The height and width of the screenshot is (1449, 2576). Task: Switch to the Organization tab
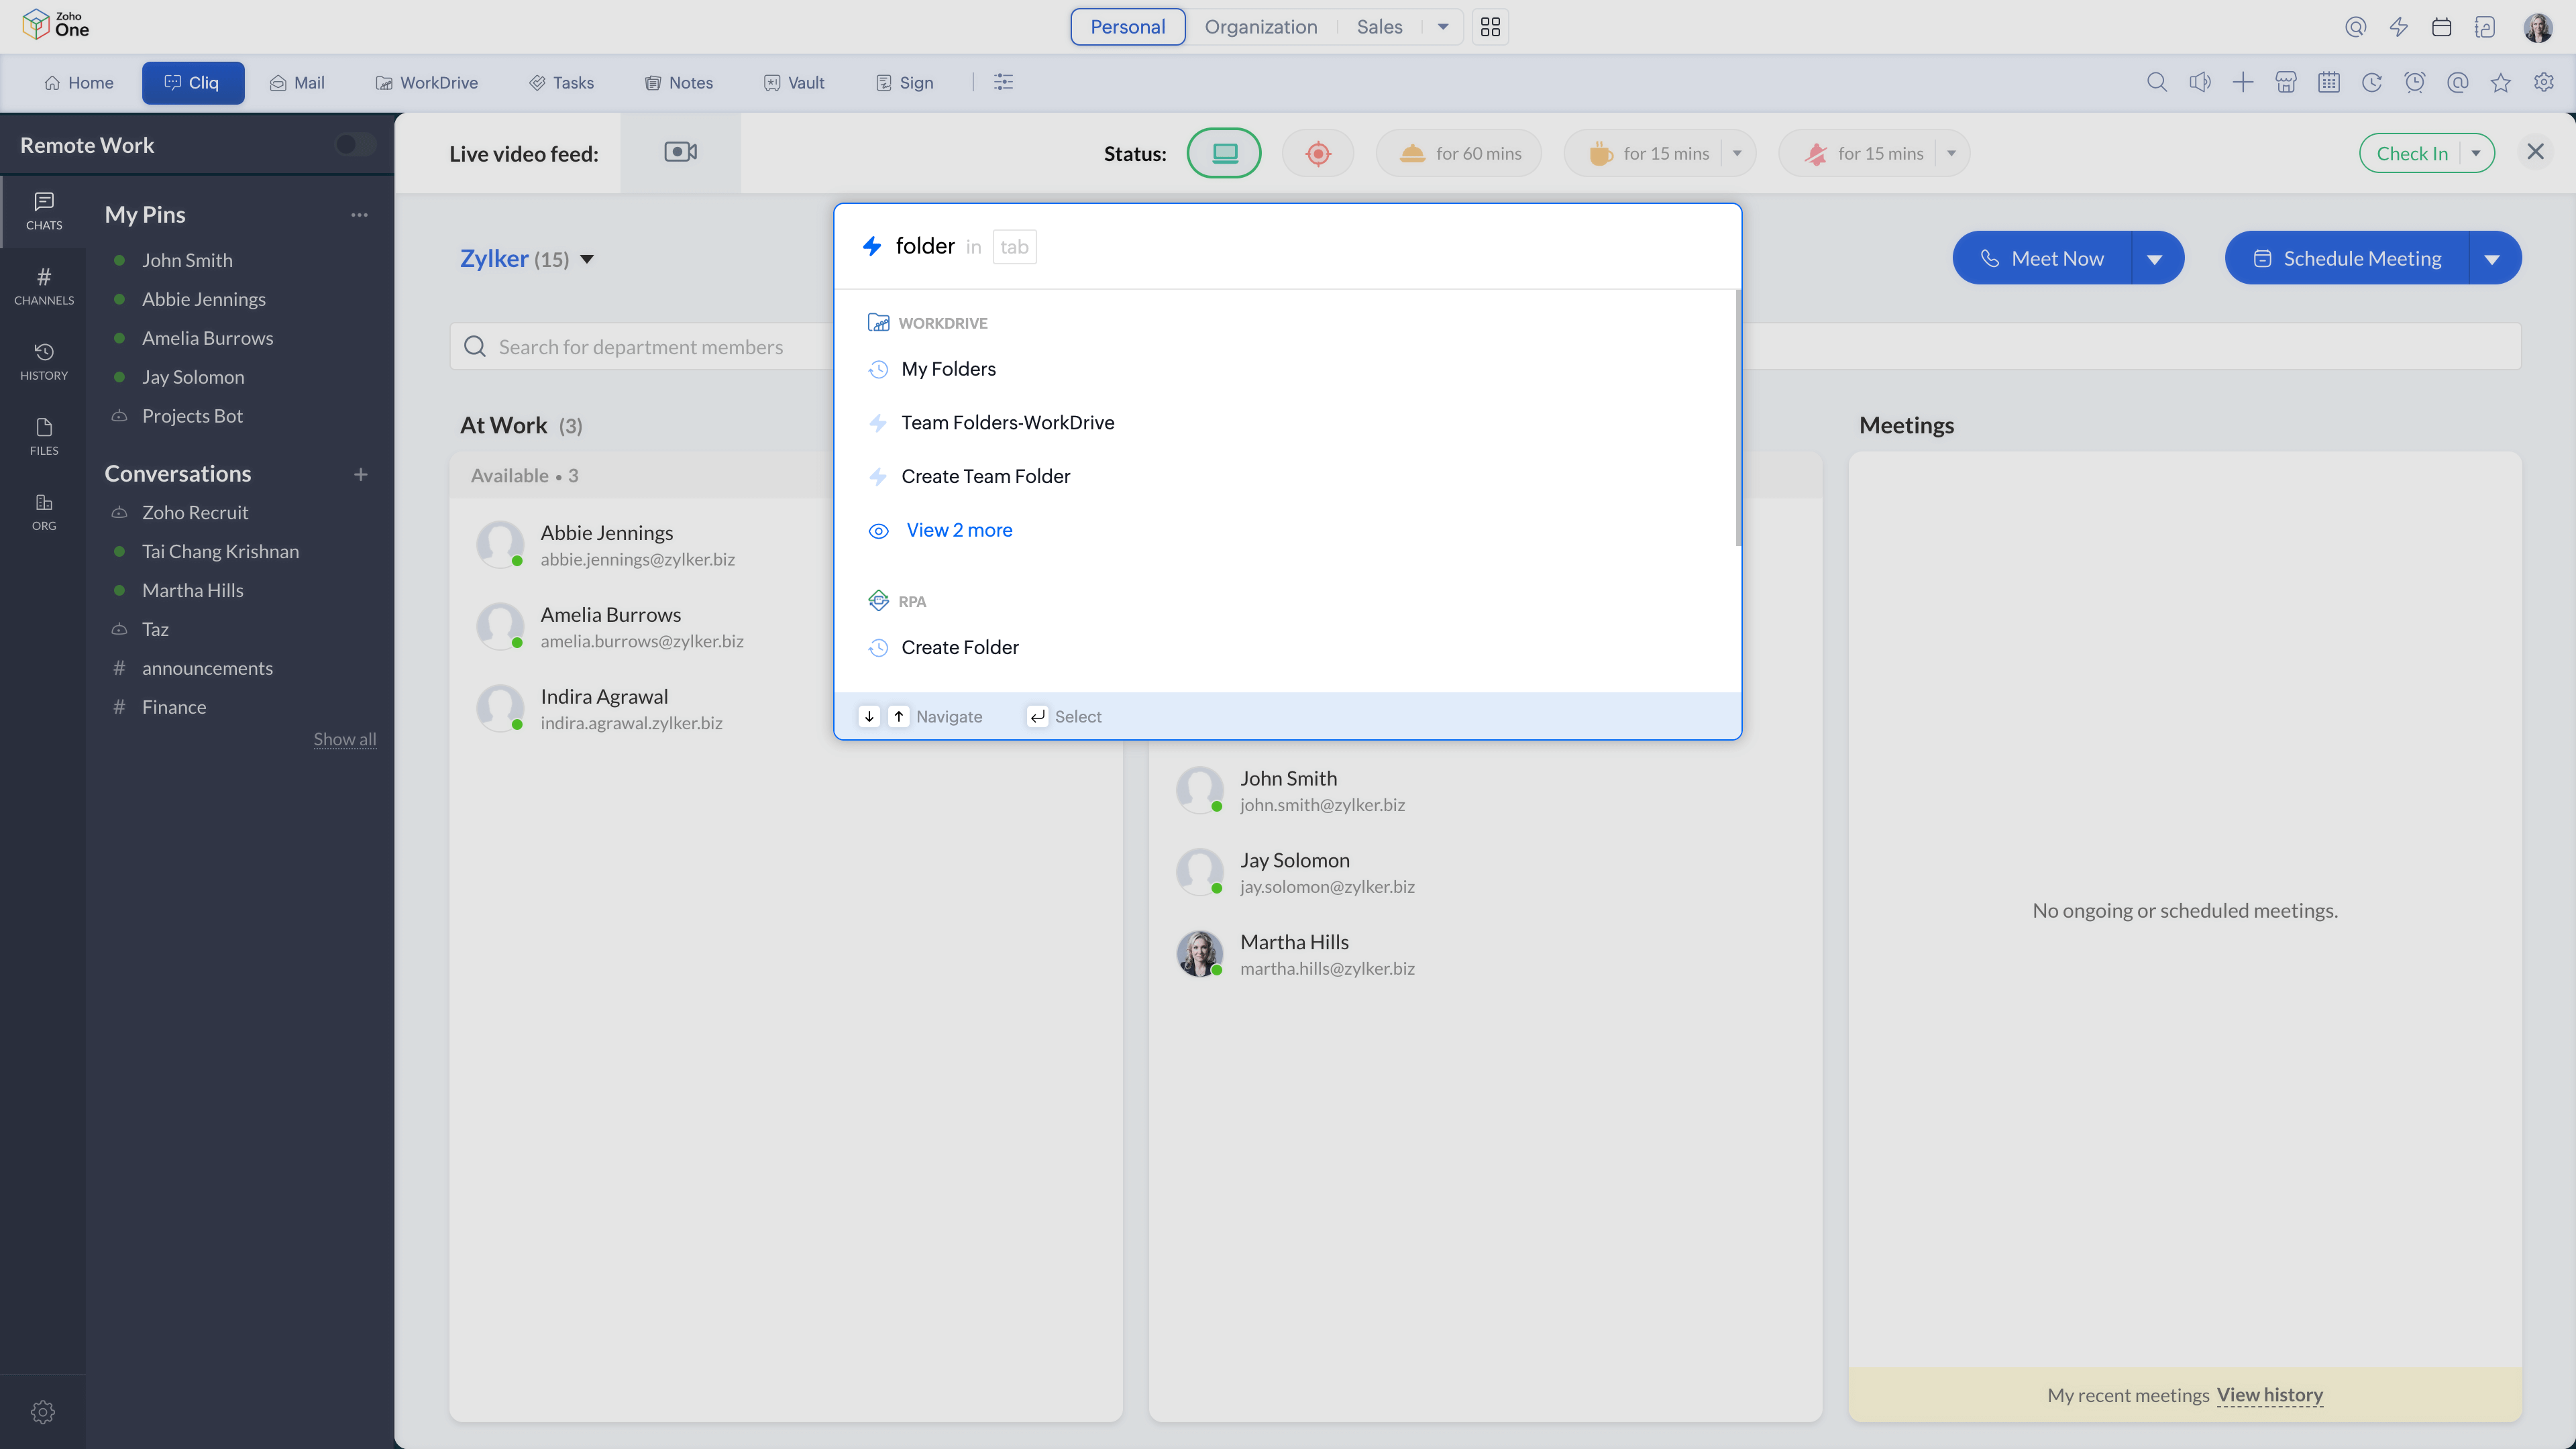pos(1260,27)
